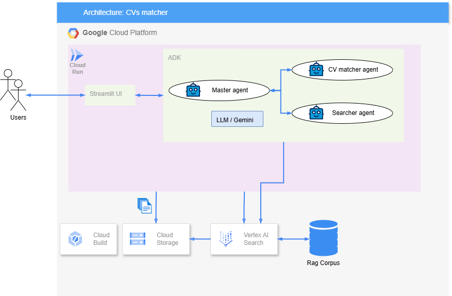Click the Vertex AI Search card text
This screenshot has height=296, width=452.
click(x=256, y=239)
